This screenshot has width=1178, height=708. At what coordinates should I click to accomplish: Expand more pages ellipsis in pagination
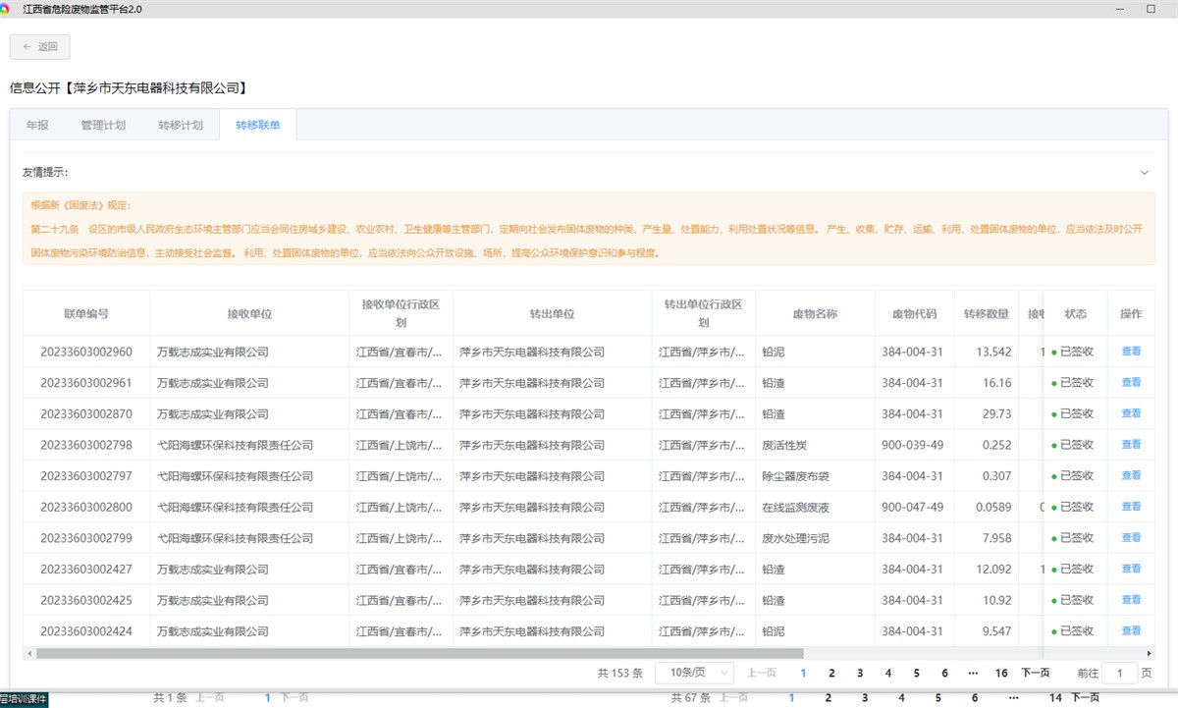pos(973,673)
